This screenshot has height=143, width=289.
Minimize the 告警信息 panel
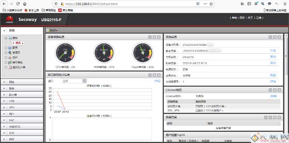[x=266, y=117]
